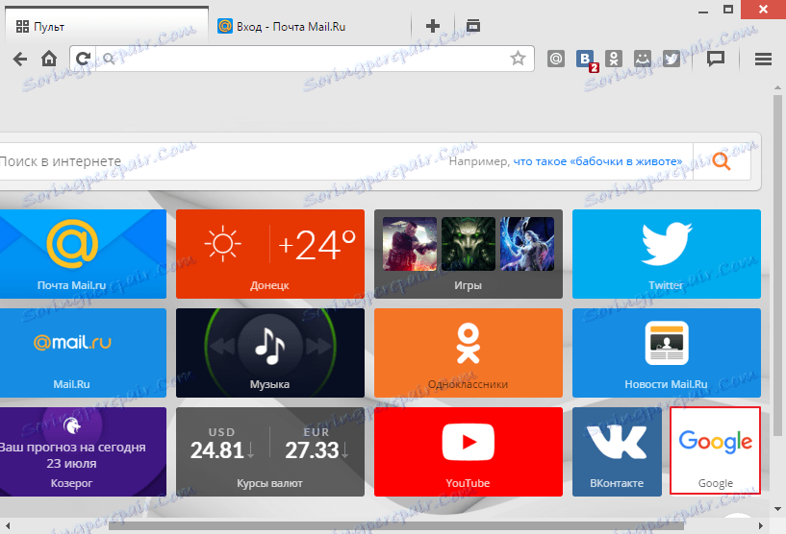786x534 pixels.
Task: Open the «бабочки в животе» example link
Action: 597,161
